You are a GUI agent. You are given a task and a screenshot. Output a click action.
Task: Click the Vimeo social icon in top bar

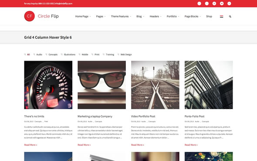click(x=214, y=3)
